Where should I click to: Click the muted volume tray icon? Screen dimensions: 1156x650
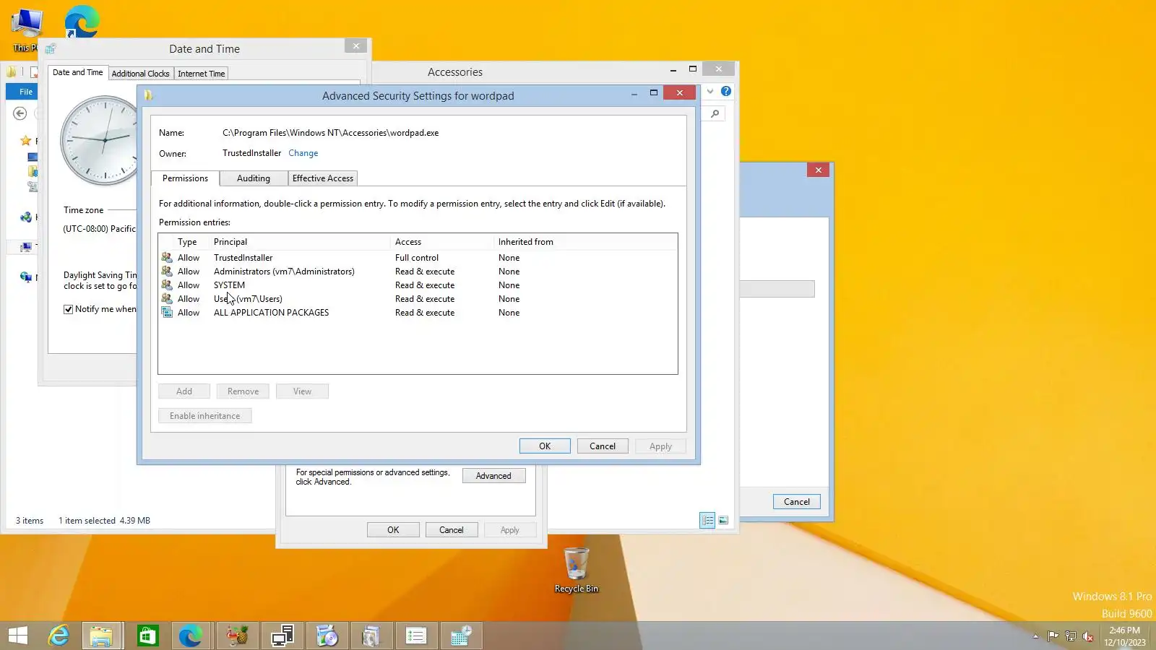tap(1087, 636)
